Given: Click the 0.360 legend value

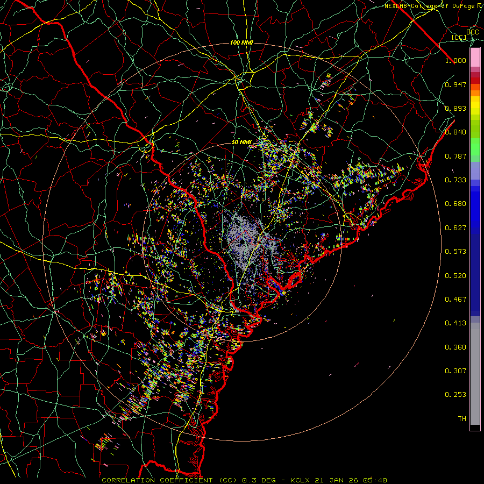Looking at the screenshot, I should pyautogui.click(x=455, y=347).
